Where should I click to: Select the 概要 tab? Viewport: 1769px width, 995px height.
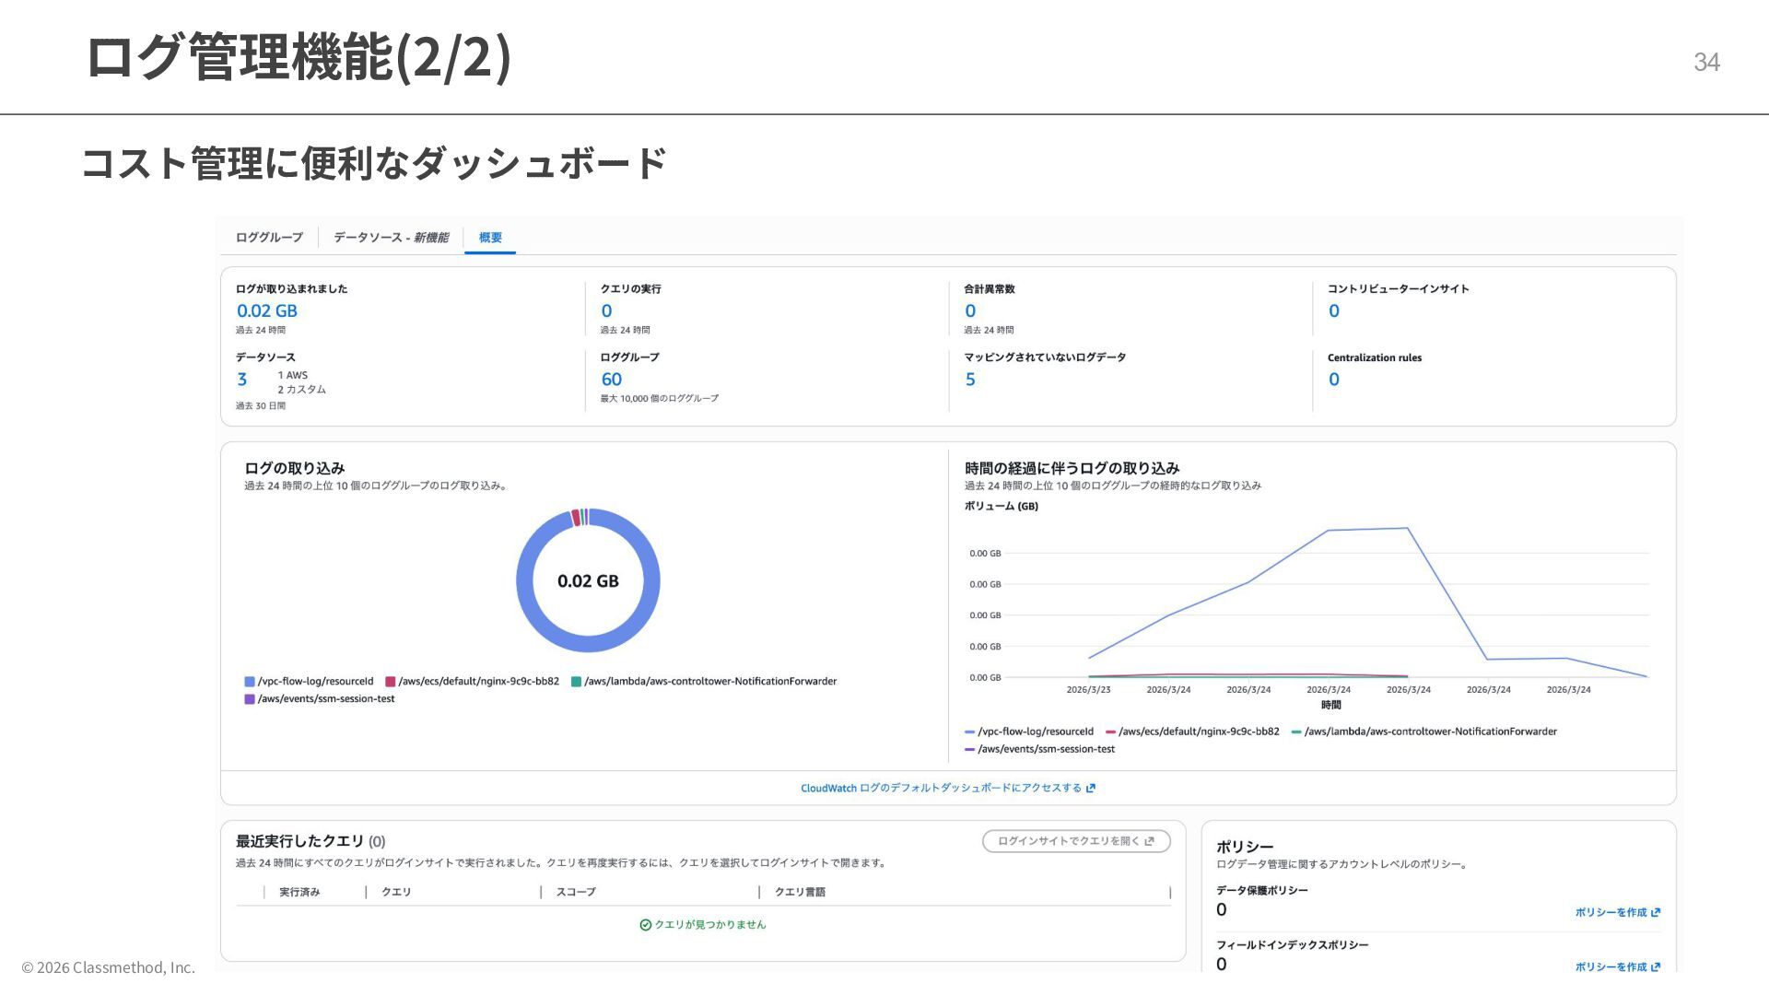[x=490, y=238]
